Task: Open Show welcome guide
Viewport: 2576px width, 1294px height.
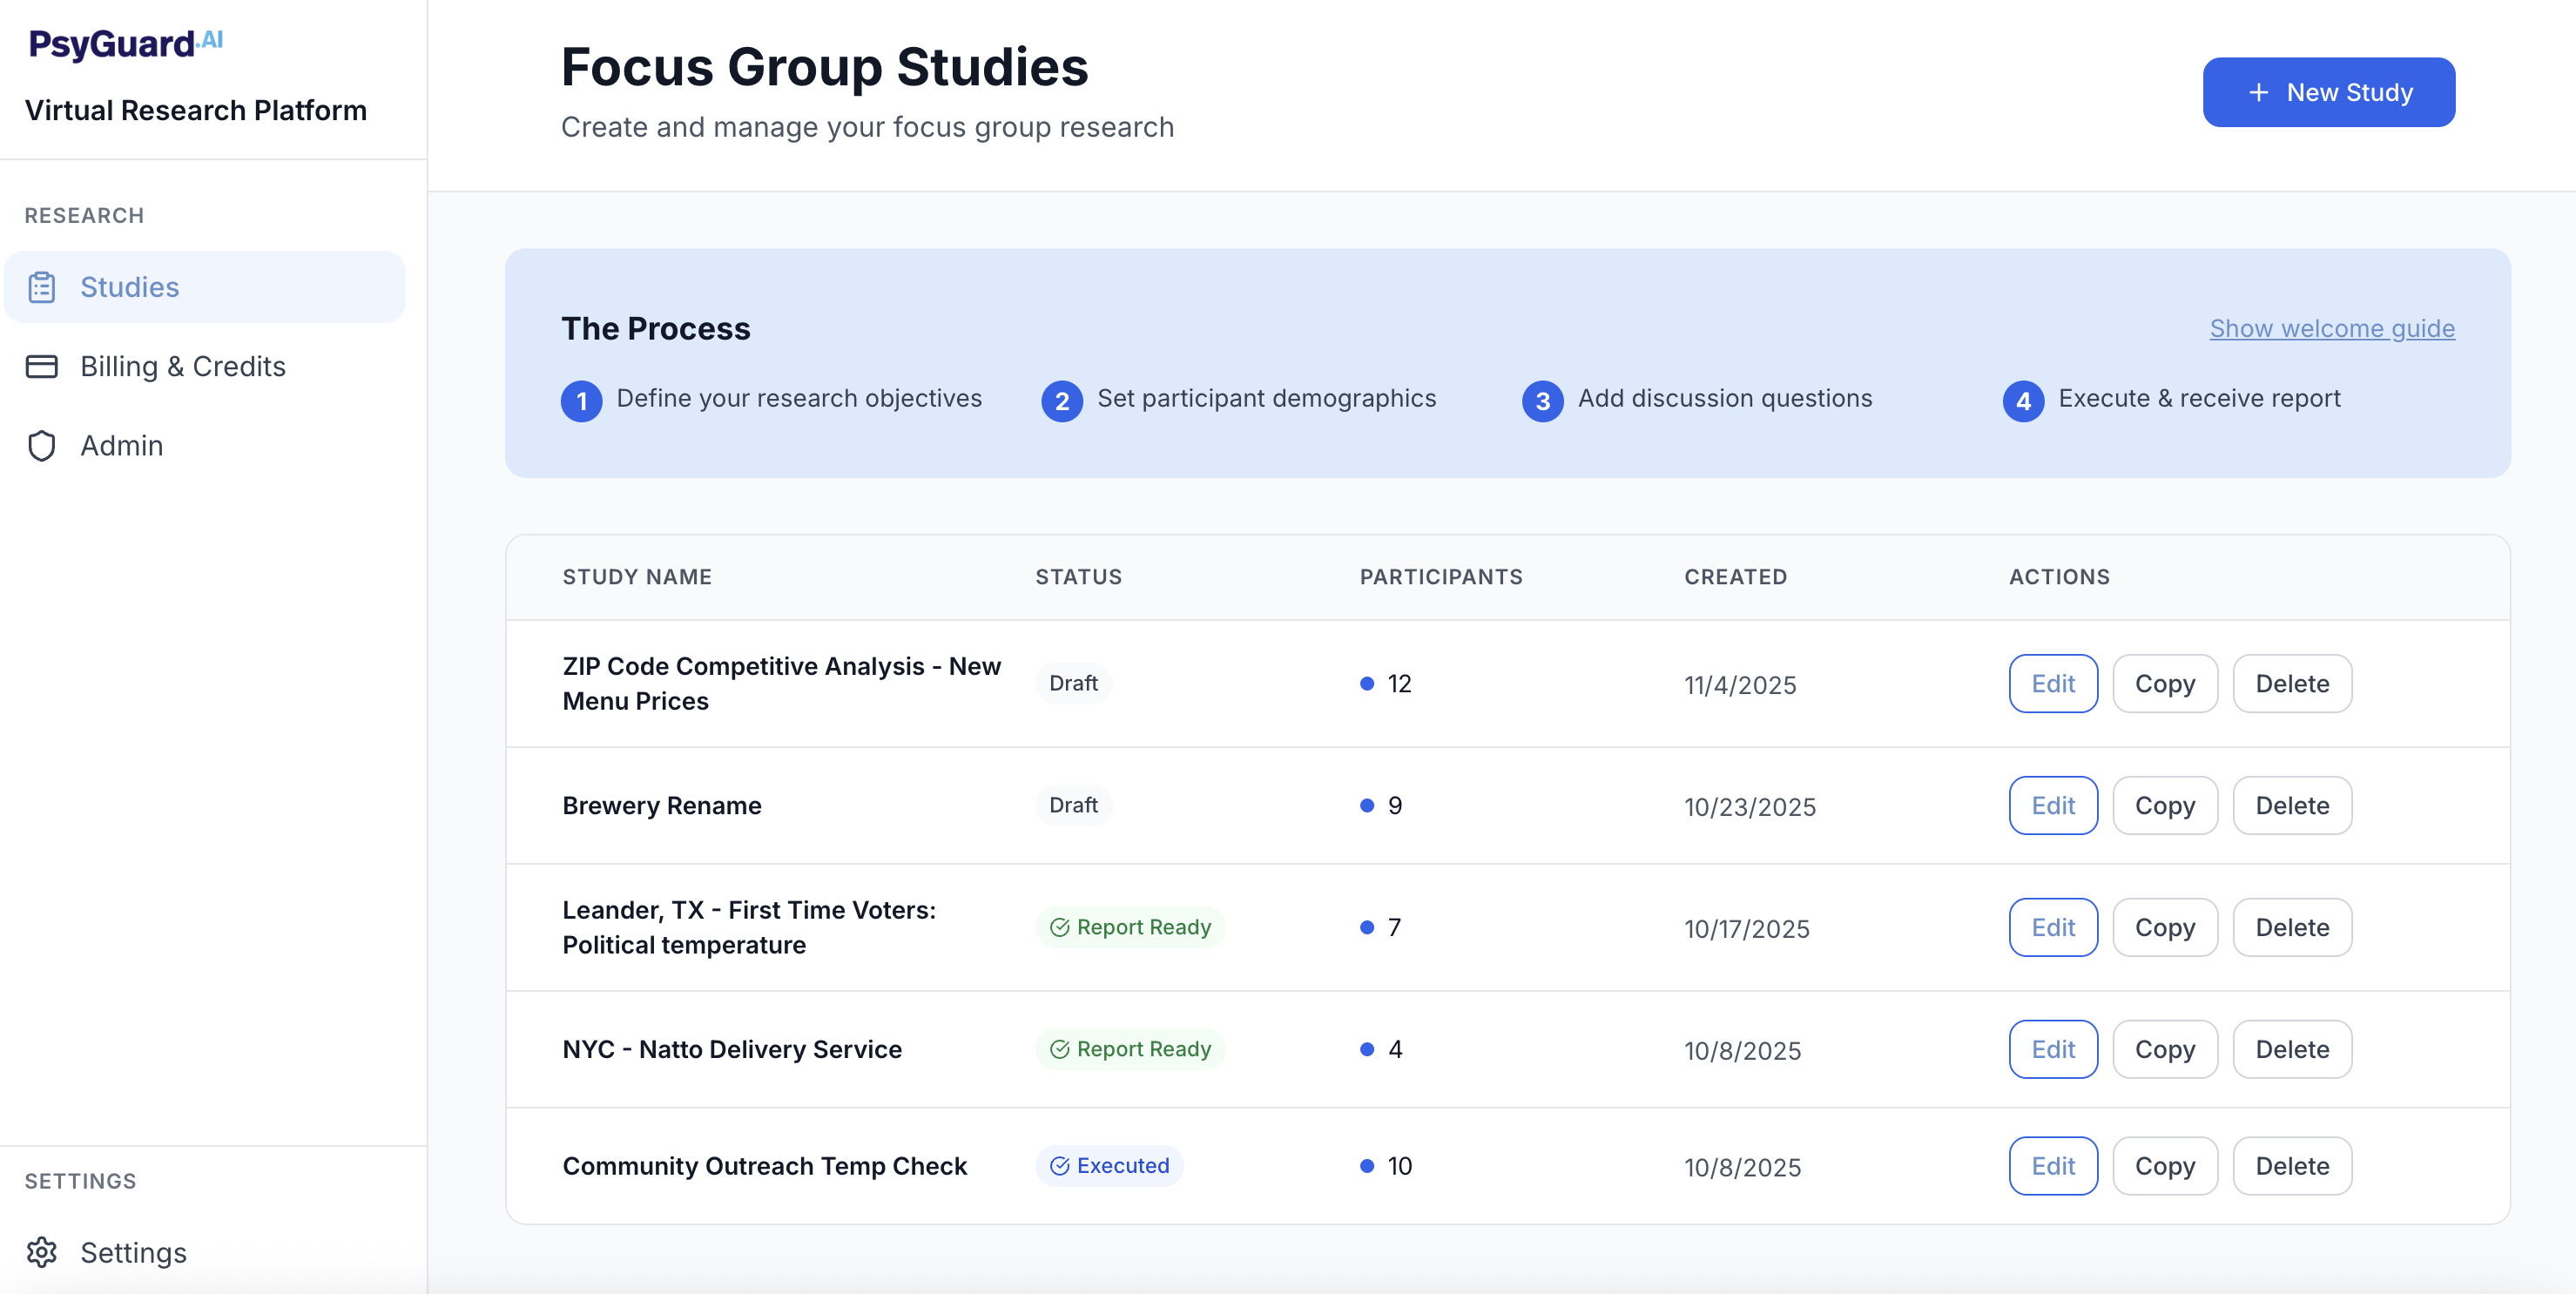Action: (2331, 328)
